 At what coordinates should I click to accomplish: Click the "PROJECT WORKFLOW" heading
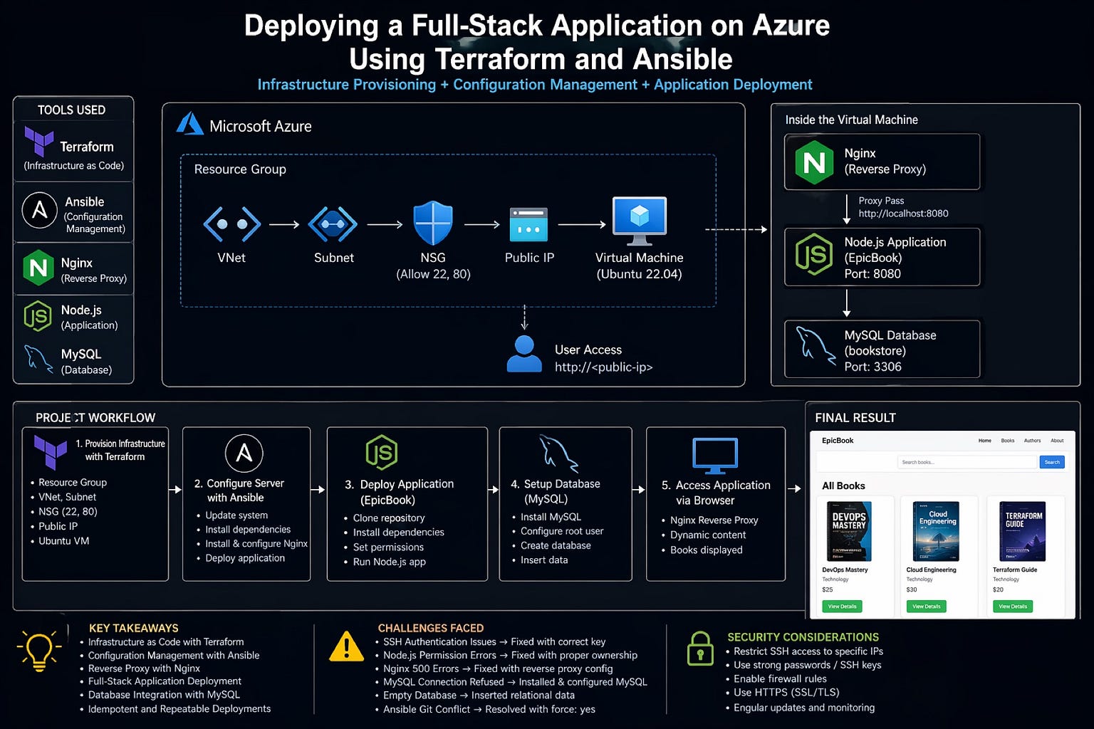[95, 418]
